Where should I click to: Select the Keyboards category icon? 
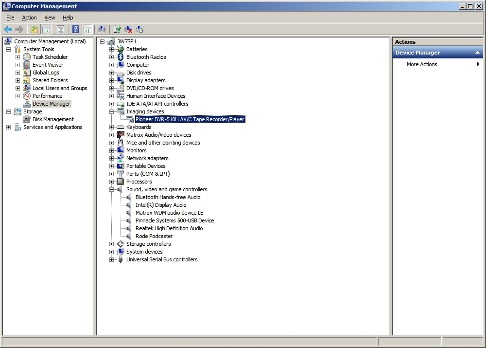(x=121, y=127)
